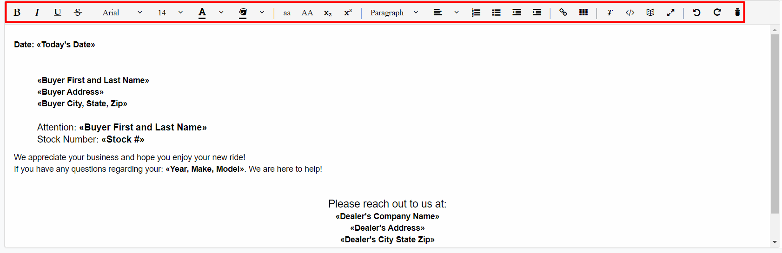Open the book-shaped toolbar icon

(x=650, y=13)
